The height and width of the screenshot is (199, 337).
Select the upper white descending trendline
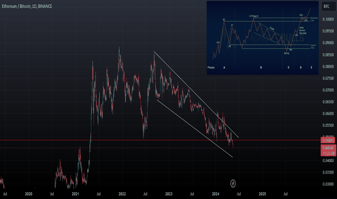196,94
